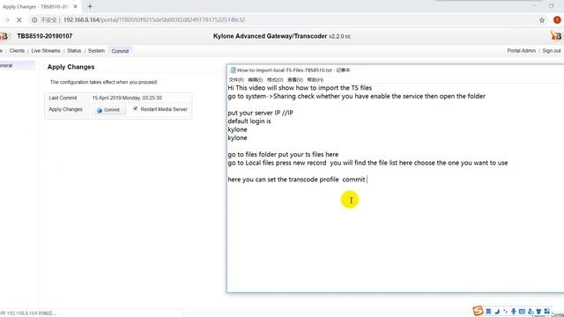Screen dimensions: 564x317
Task: Click the Sogou moon half-width icon
Action: 497,311
